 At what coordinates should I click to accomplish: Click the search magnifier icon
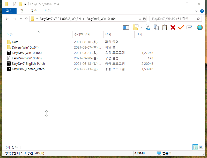198,19
